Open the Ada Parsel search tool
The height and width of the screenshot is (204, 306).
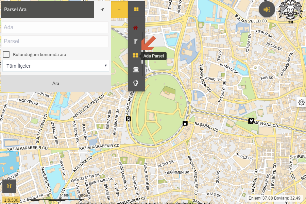click(136, 55)
